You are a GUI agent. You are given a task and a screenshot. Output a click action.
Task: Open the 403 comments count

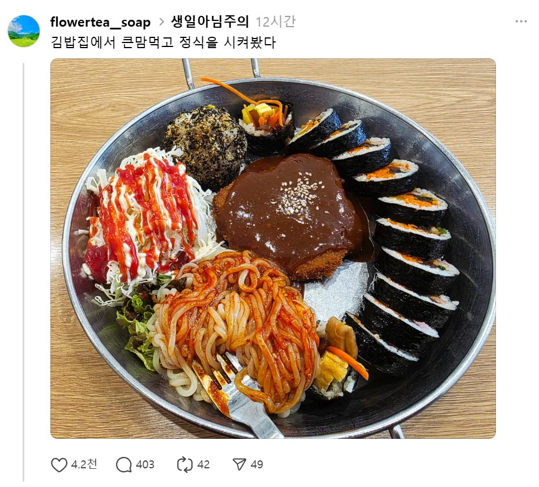pos(145,465)
